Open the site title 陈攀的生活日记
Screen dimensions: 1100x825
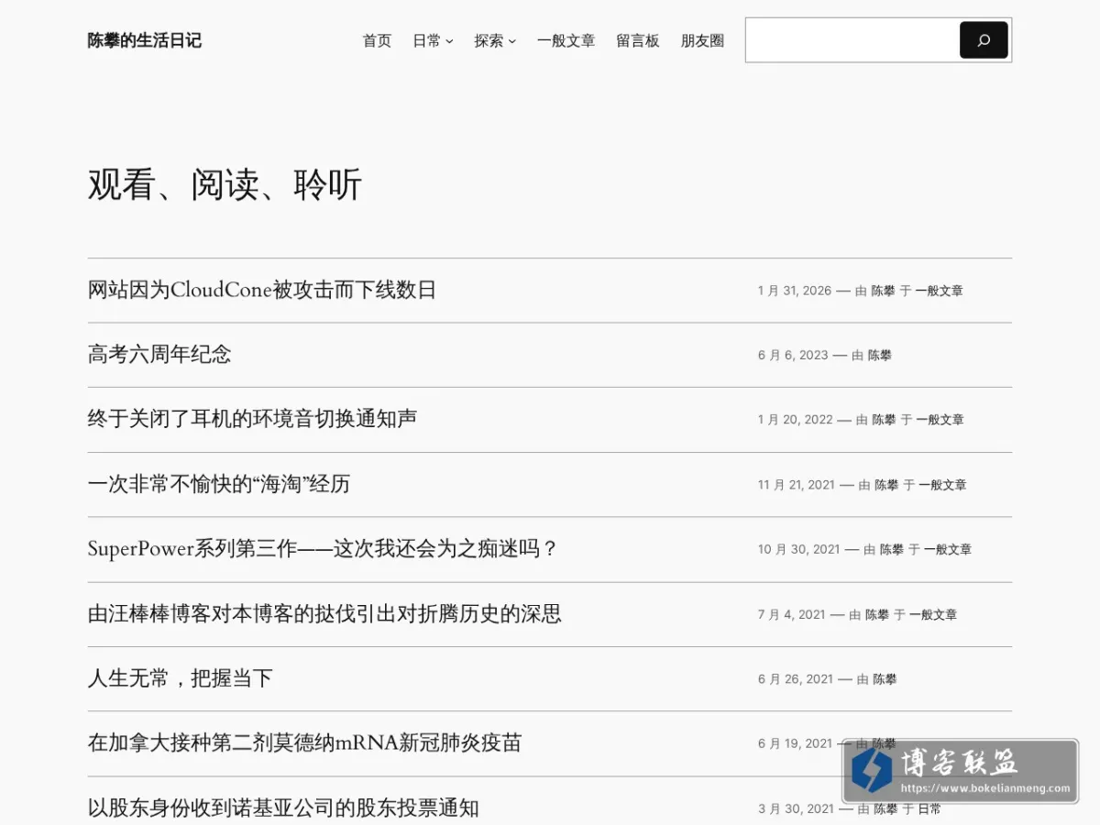coord(145,40)
